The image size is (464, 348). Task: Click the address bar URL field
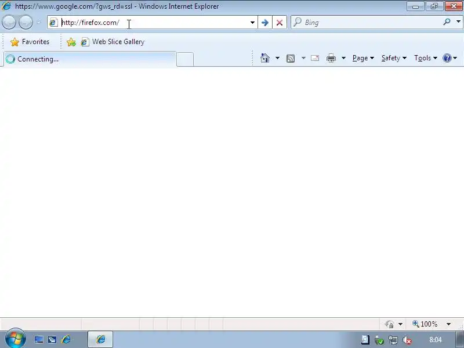point(154,23)
